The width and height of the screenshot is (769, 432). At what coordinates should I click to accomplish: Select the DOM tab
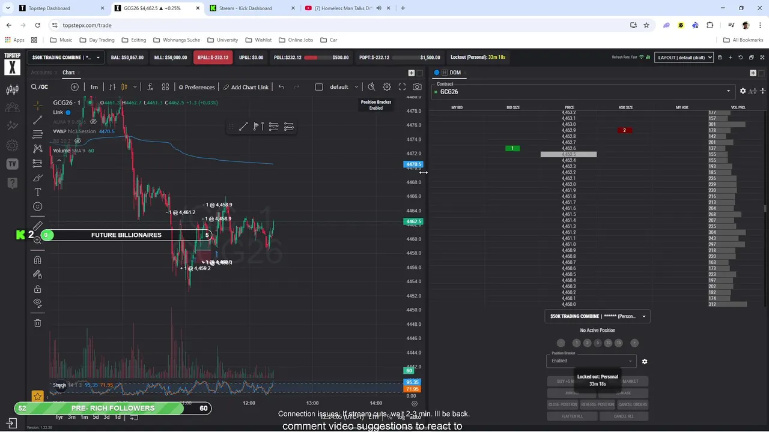click(x=455, y=73)
